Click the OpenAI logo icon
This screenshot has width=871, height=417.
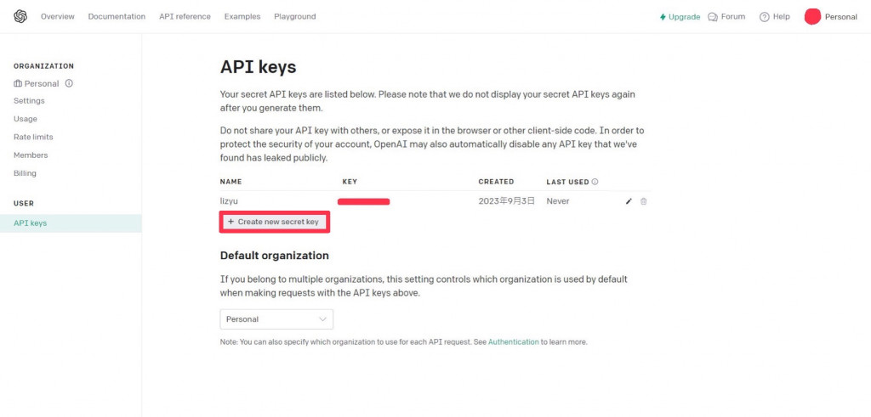[20, 17]
